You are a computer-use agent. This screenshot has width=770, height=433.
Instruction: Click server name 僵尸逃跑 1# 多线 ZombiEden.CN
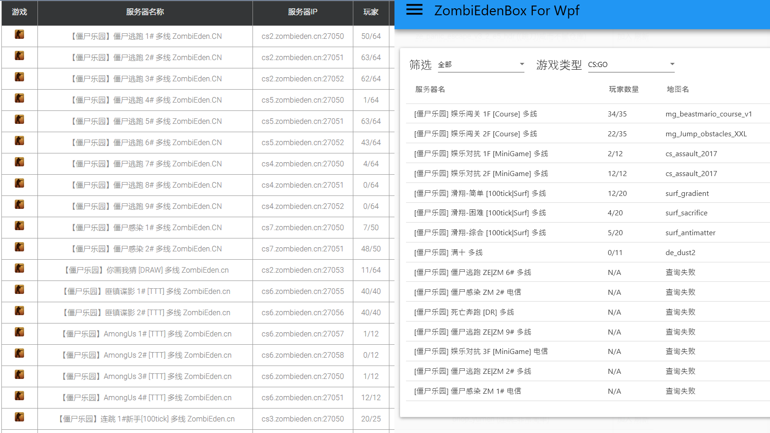(145, 36)
